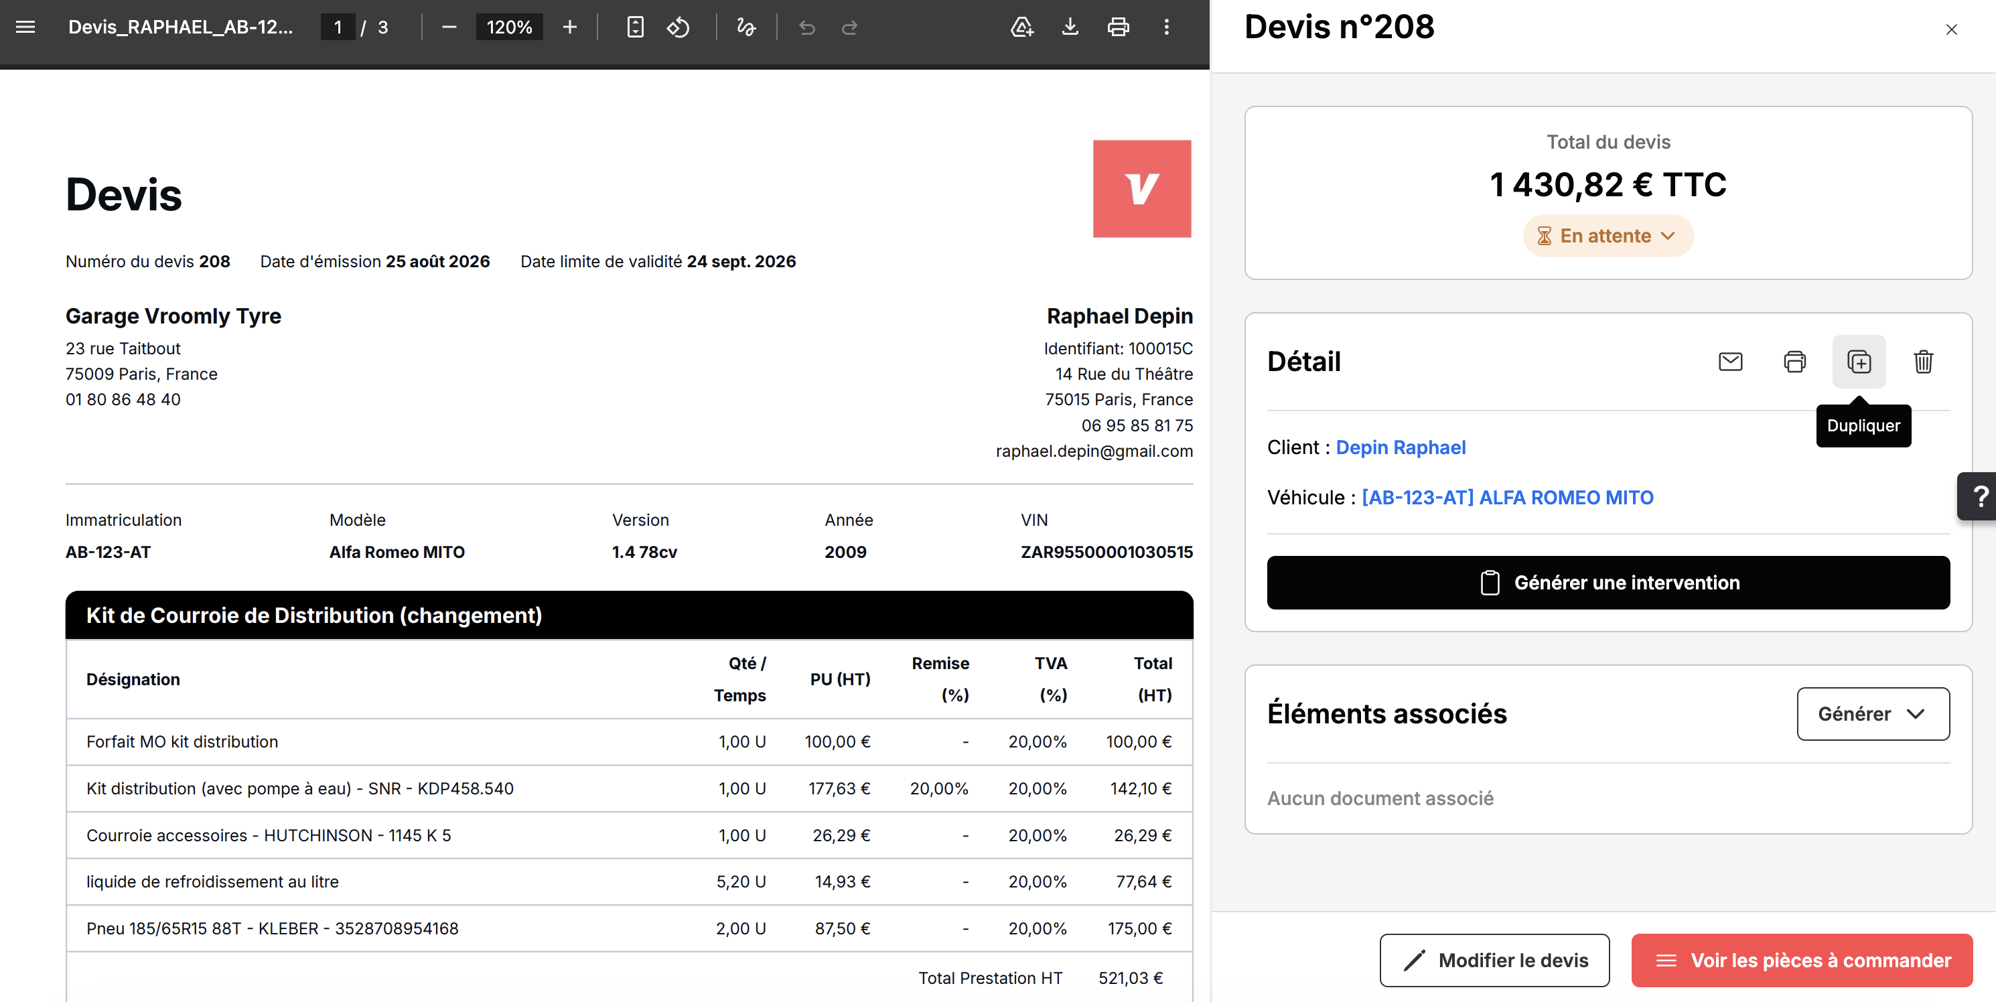The width and height of the screenshot is (1996, 1002).
Task: Click Voir les pièces à commander
Action: click(x=1802, y=960)
